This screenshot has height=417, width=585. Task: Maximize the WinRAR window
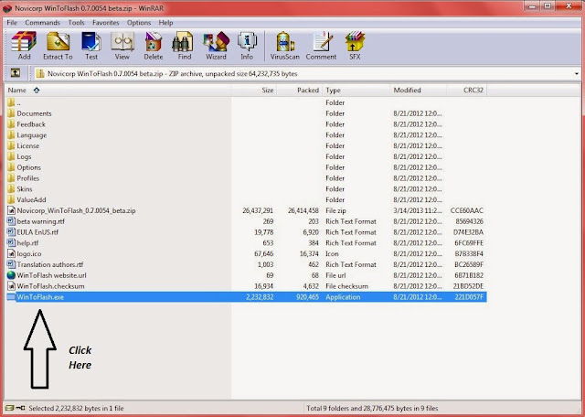click(x=548, y=6)
